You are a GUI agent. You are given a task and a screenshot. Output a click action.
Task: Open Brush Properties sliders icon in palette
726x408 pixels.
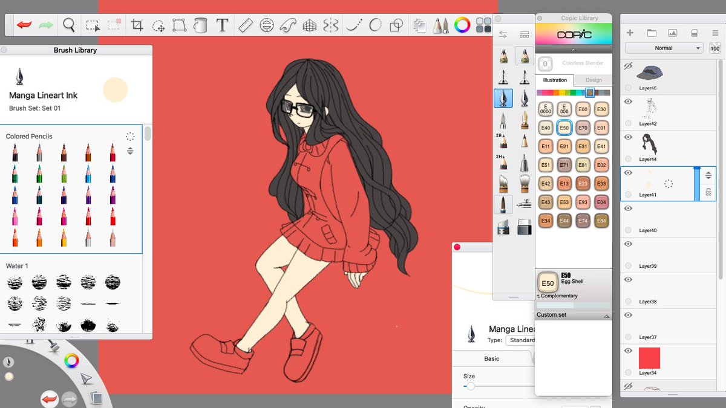(x=503, y=35)
